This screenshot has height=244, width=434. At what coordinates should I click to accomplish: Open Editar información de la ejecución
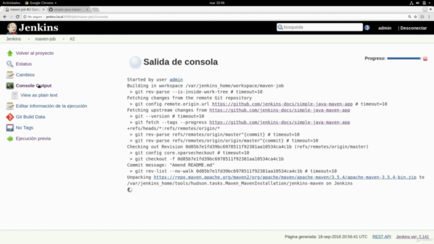[52, 106]
